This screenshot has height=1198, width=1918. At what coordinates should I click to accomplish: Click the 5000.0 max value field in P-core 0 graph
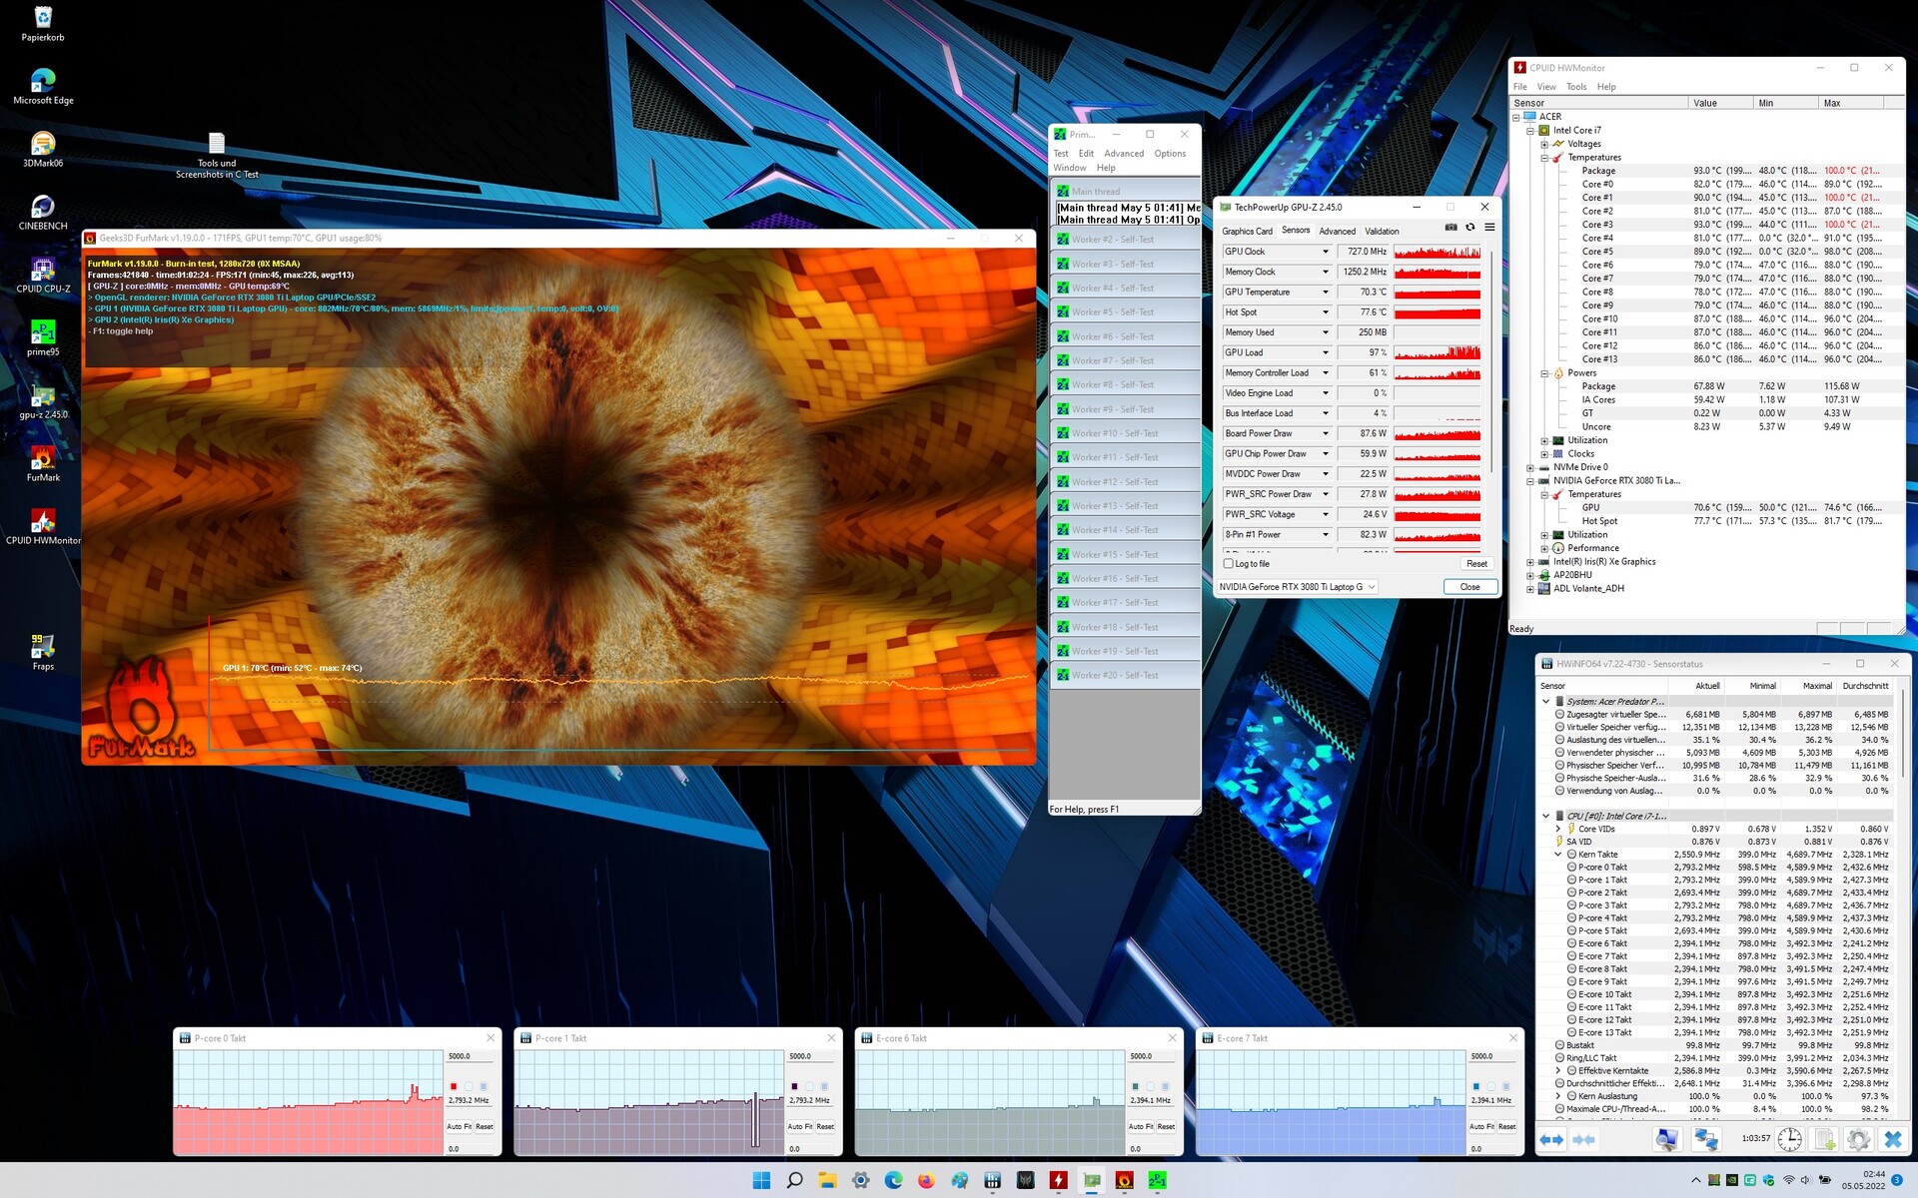tap(470, 1056)
